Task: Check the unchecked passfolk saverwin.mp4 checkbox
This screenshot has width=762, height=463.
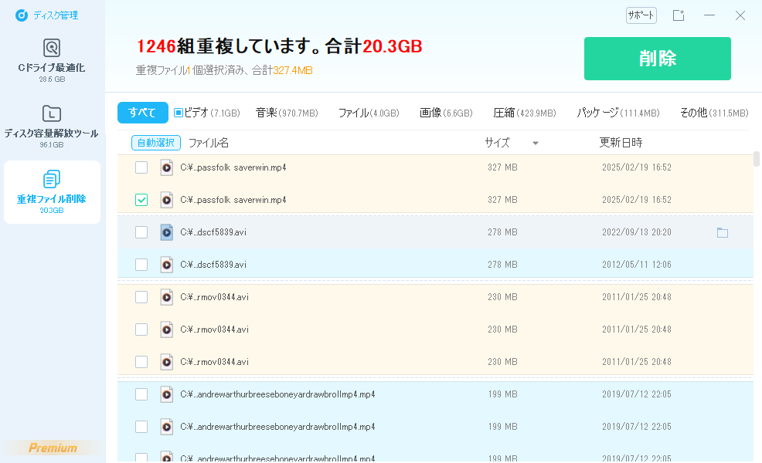Action: (141, 167)
